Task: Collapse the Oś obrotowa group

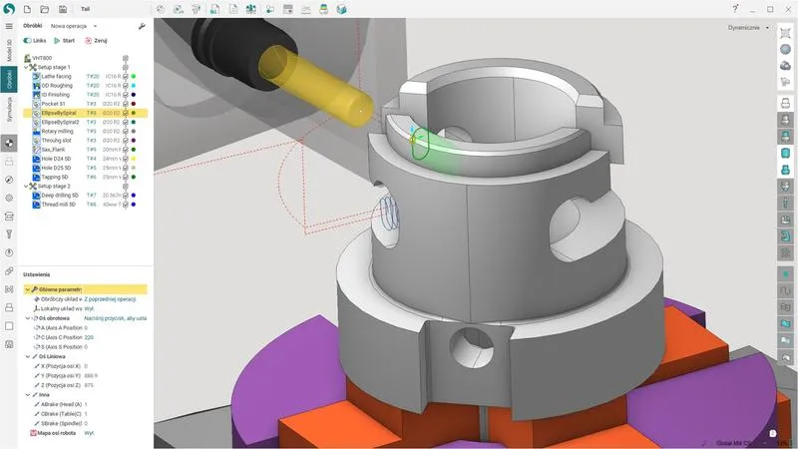Action: (x=28, y=318)
